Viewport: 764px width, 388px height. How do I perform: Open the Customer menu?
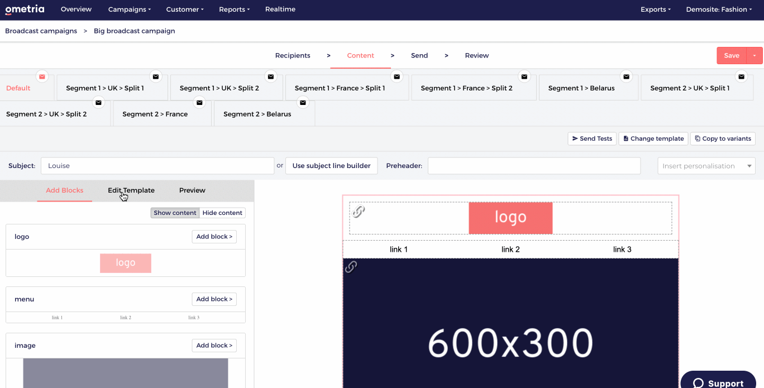coord(185,9)
